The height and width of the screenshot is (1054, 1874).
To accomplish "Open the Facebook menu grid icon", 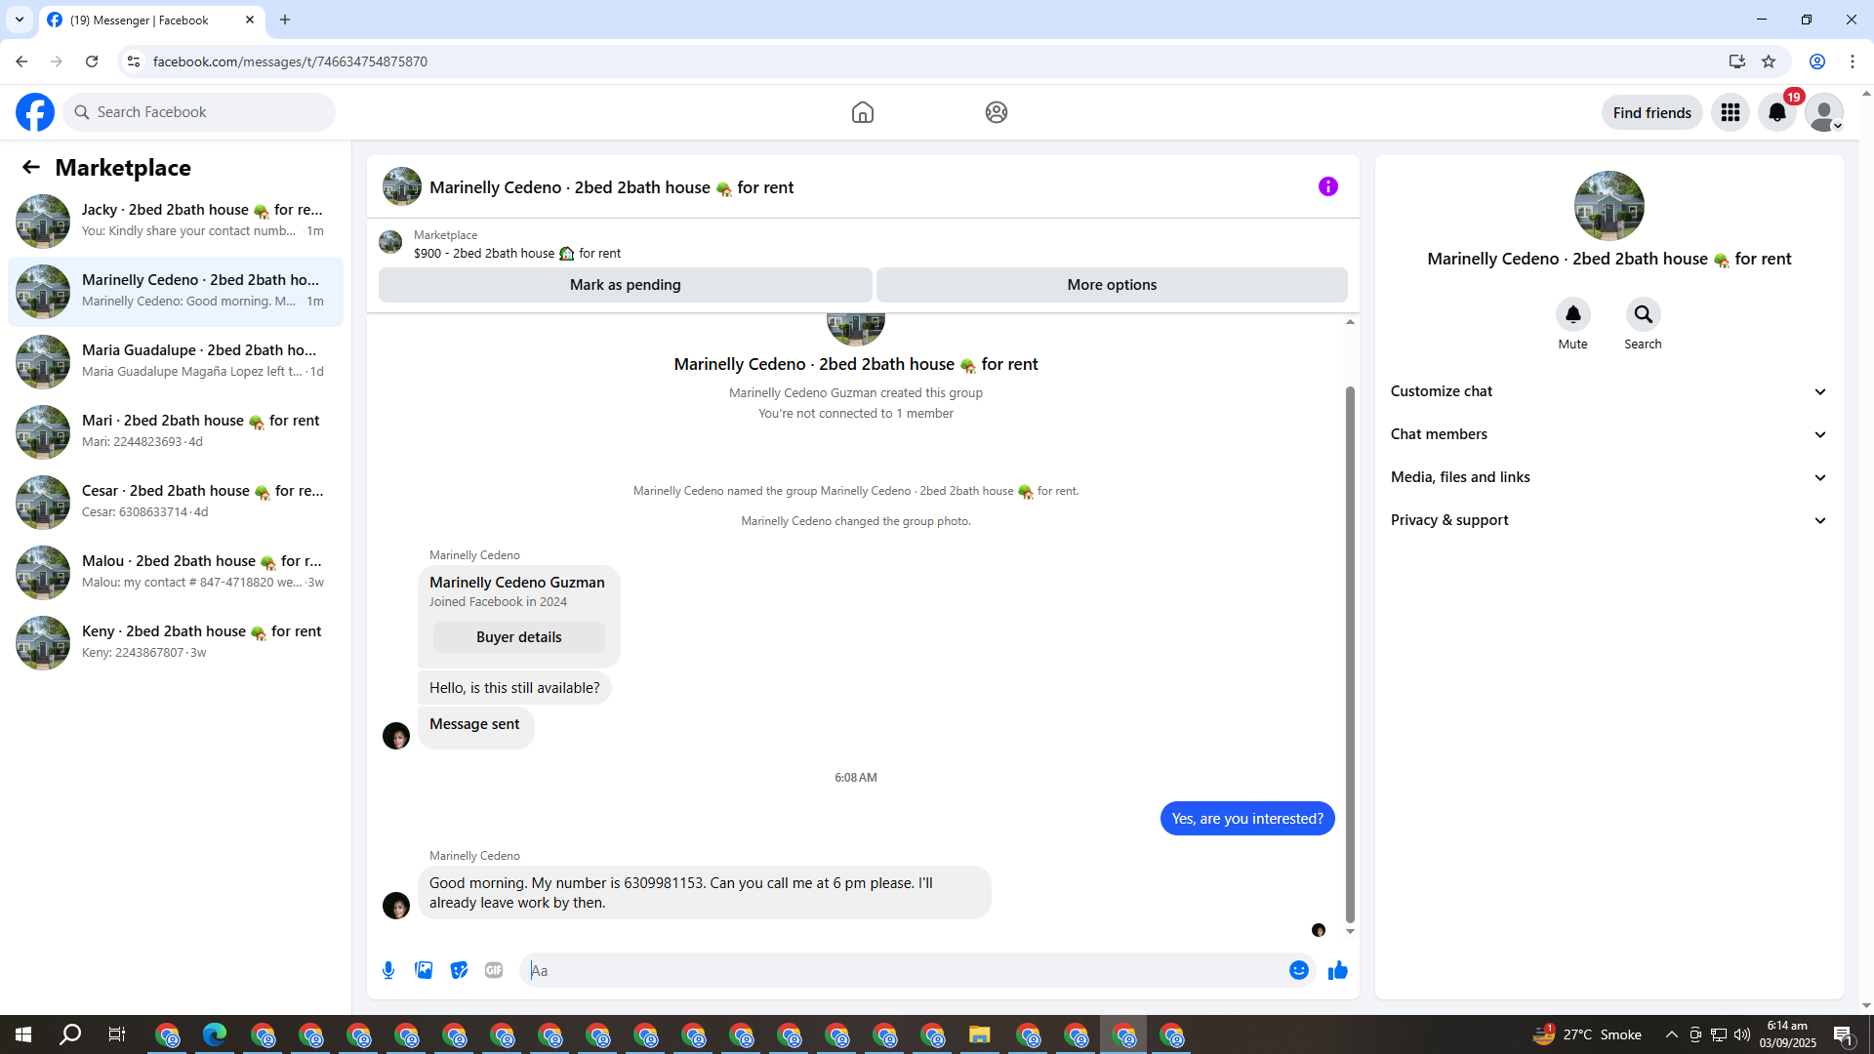I will (x=1731, y=112).
